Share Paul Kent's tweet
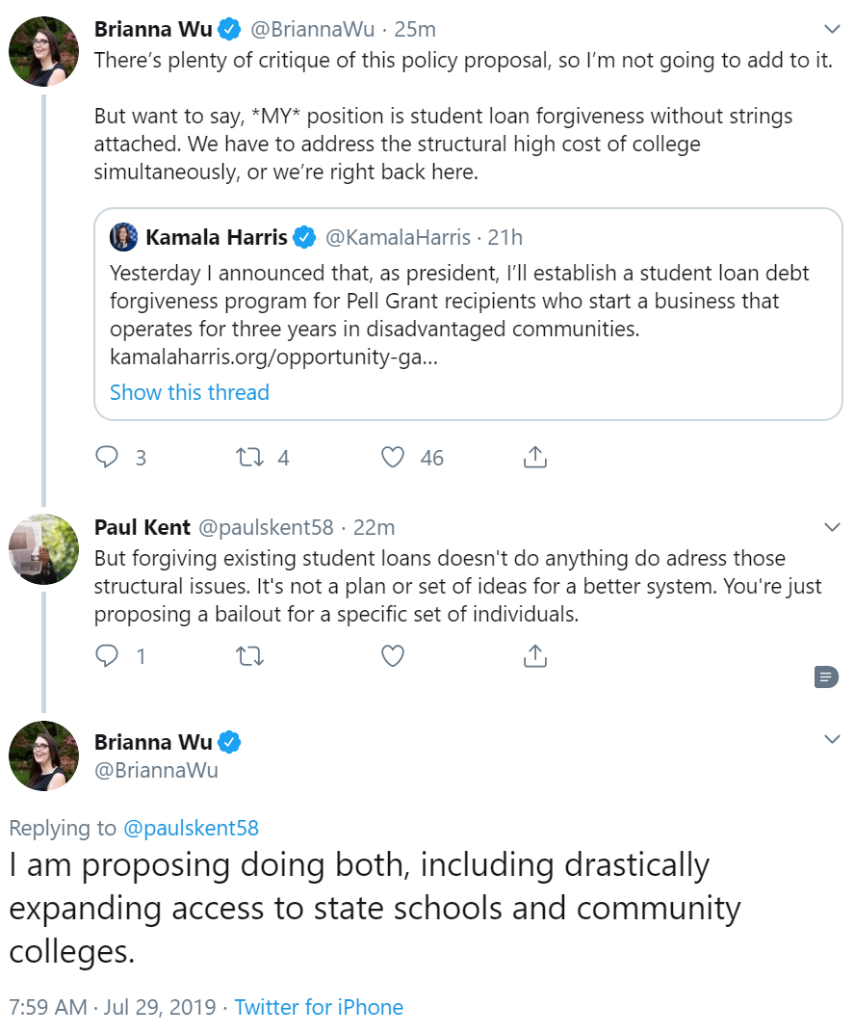 click(x=535, y=655)
